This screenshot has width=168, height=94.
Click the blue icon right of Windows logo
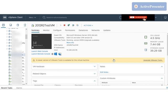[60, 54]
